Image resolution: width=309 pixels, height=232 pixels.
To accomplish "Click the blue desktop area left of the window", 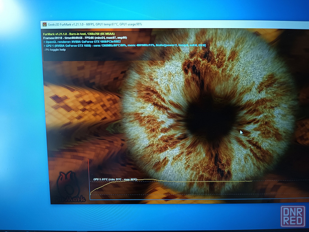I will click(22, 124).
